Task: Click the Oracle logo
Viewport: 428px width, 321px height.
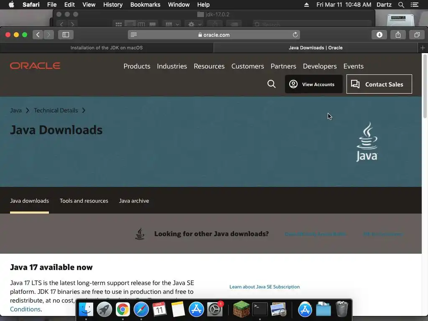Action: (35, 66)
